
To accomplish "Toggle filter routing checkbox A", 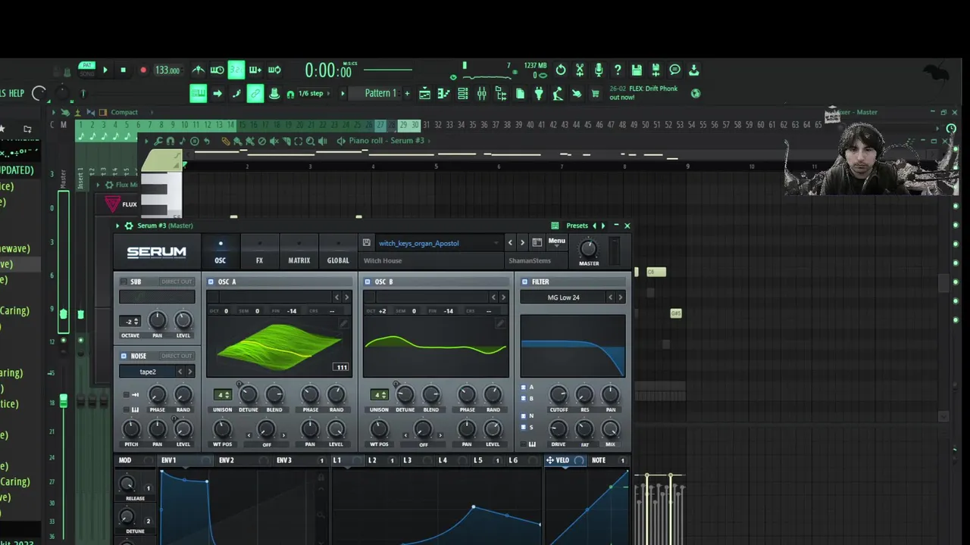I will coord(523,388).
